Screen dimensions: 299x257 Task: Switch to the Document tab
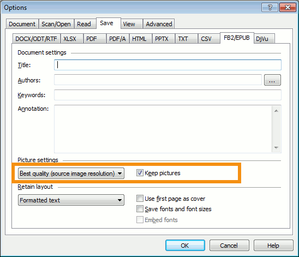tap(22, 24)
